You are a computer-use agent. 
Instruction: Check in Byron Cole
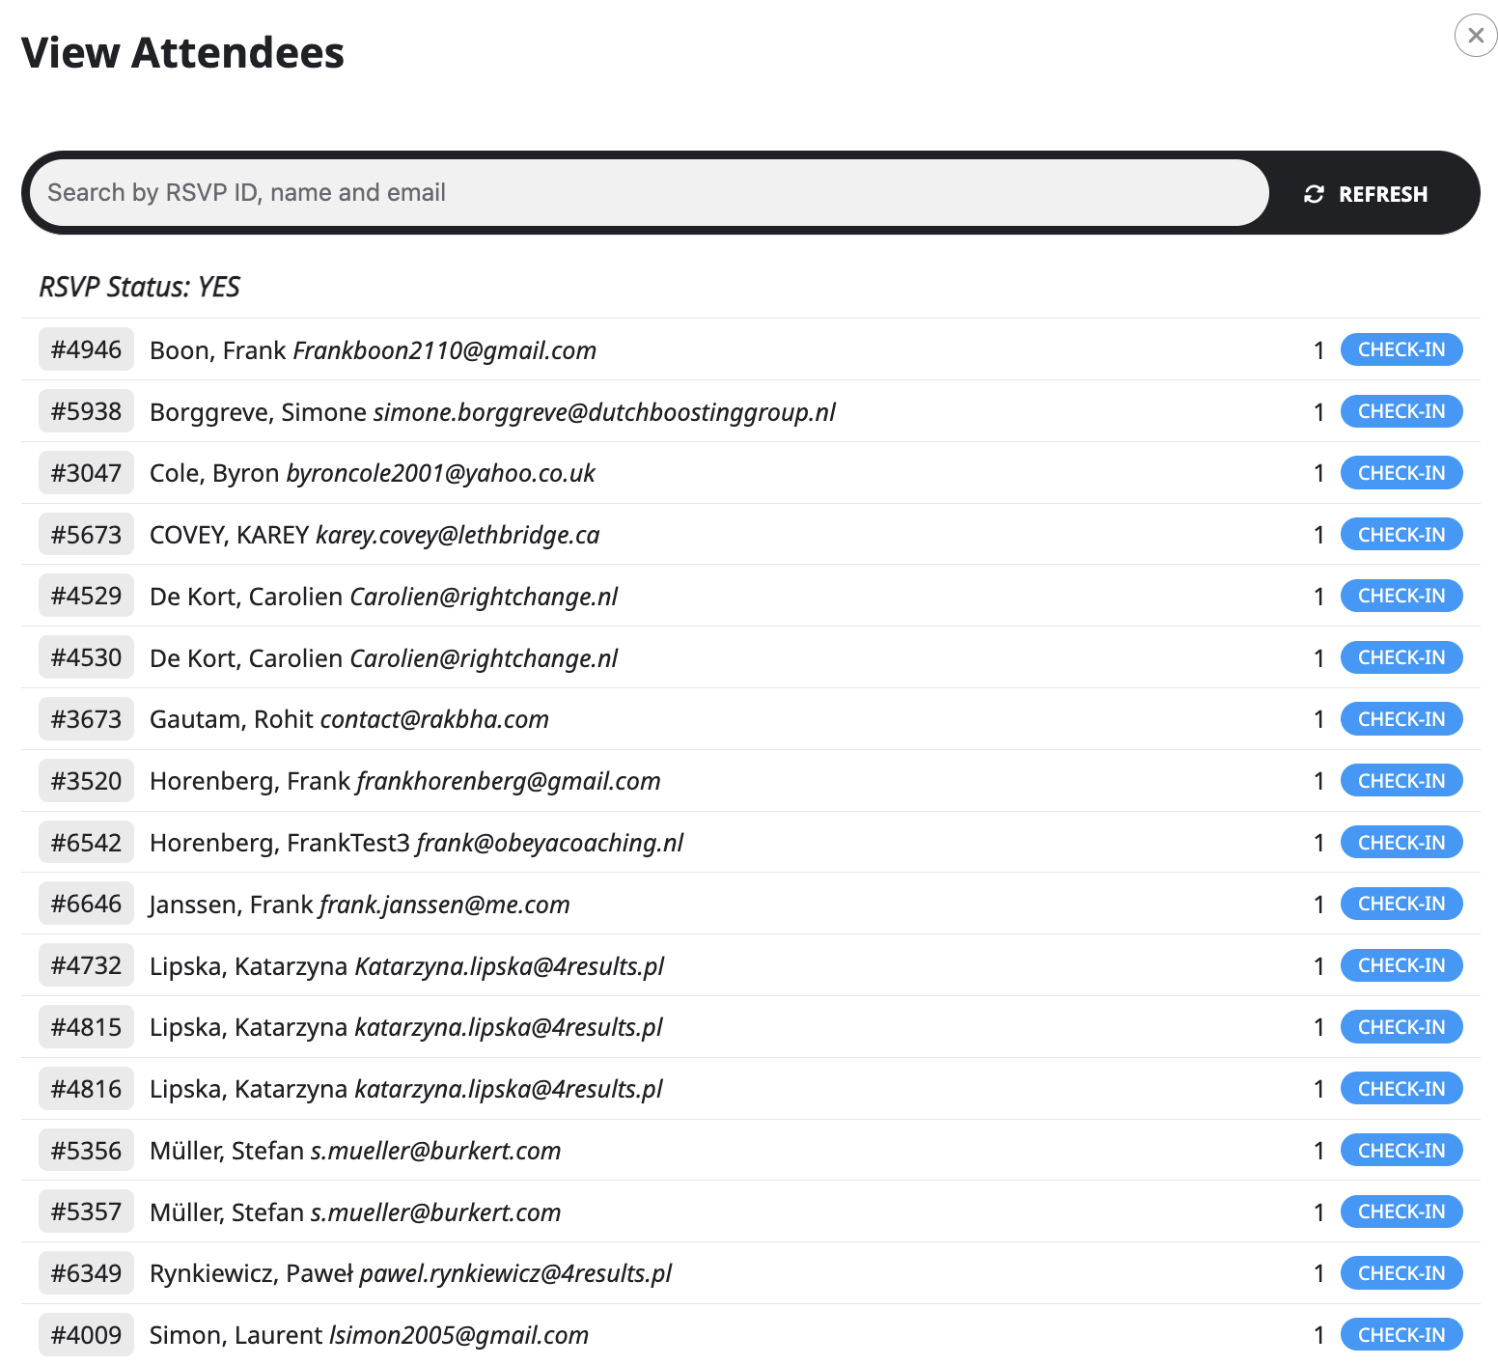coord(1401,473)
